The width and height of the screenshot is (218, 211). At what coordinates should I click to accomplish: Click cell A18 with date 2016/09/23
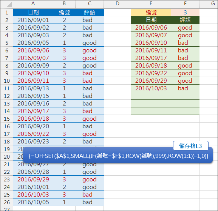tap(33, 142)
